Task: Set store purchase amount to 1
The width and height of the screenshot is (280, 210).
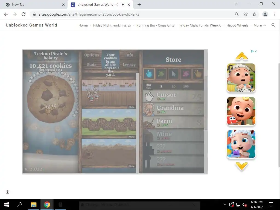Action: [161, 86]
